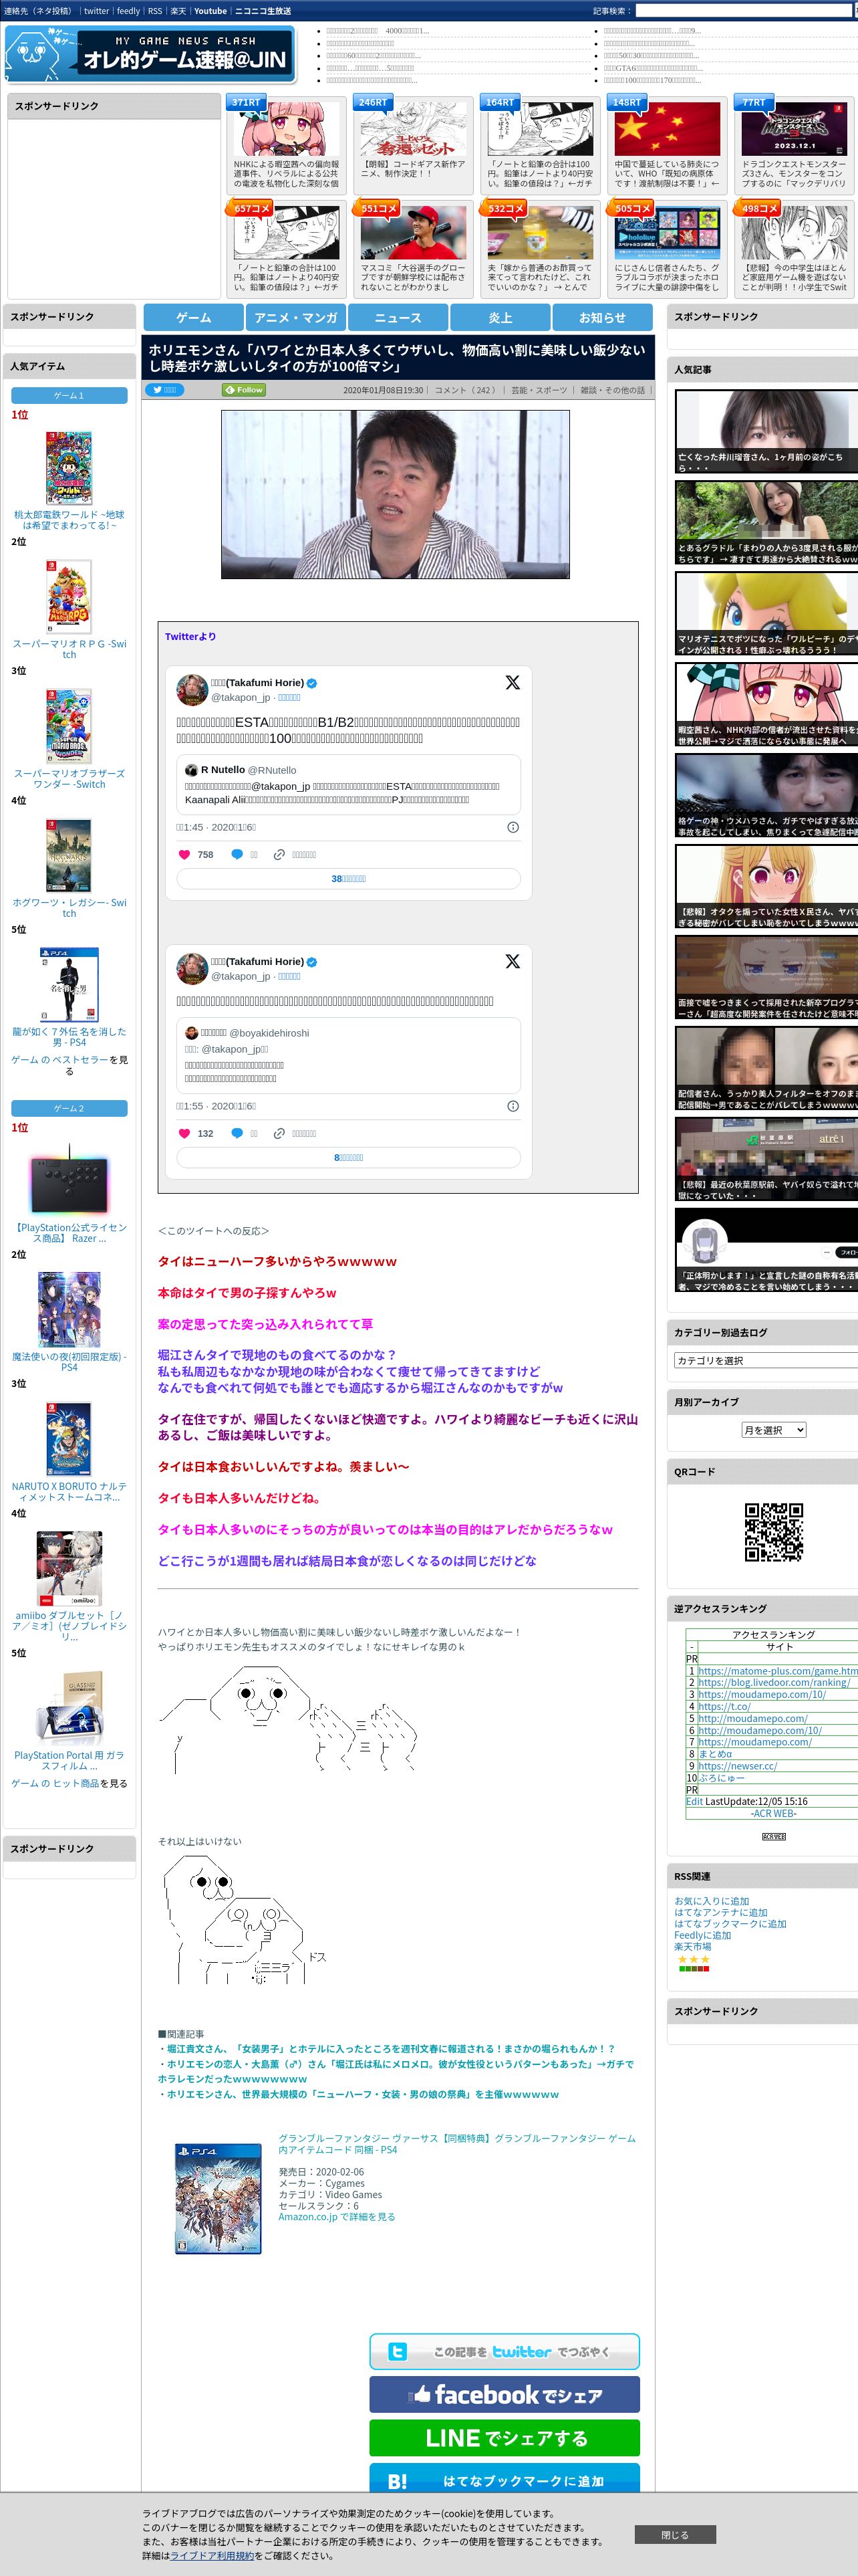Click in the 記事検索 search field

point(745,11)
